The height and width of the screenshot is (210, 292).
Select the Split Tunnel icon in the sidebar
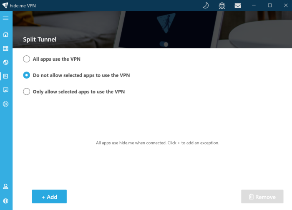[5, 76]
